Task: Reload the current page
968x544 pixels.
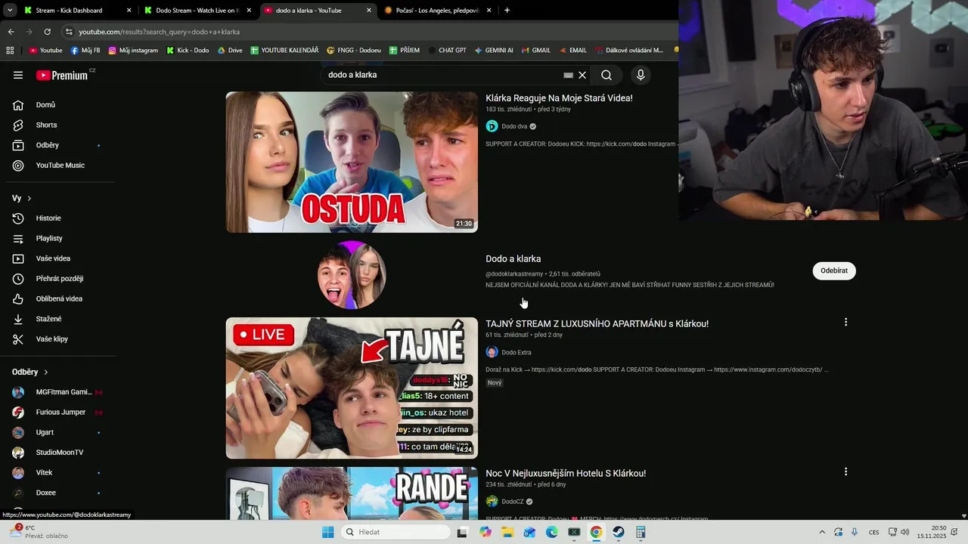Action: point(47,32)
